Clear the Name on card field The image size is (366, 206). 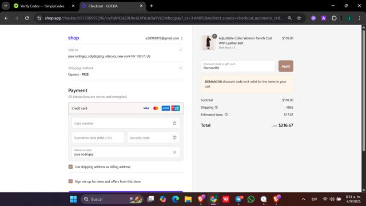tap(174, 152)
